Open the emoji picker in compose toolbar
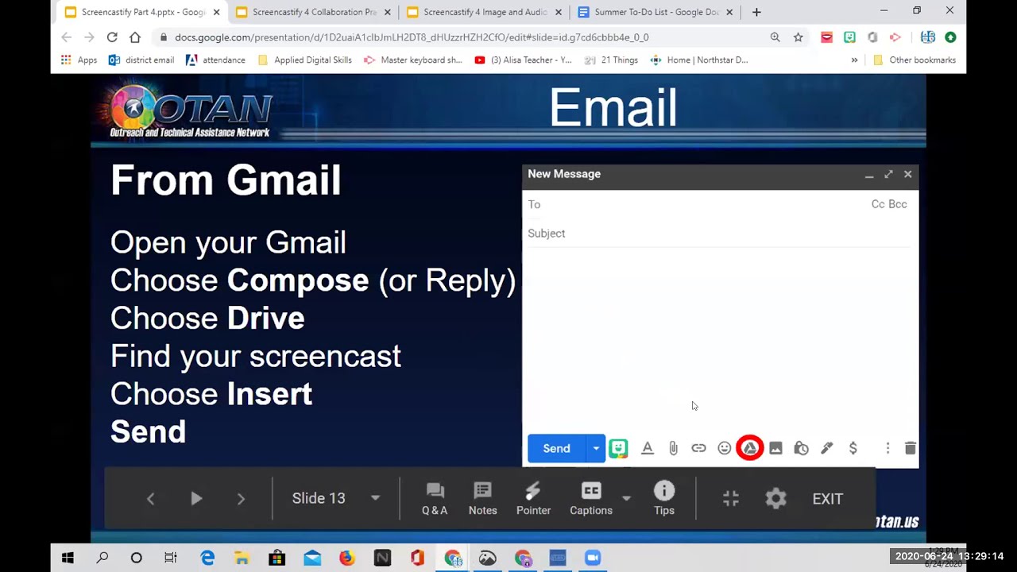Viewport: 1017px width, 572px height. click(x=724, y=448)
